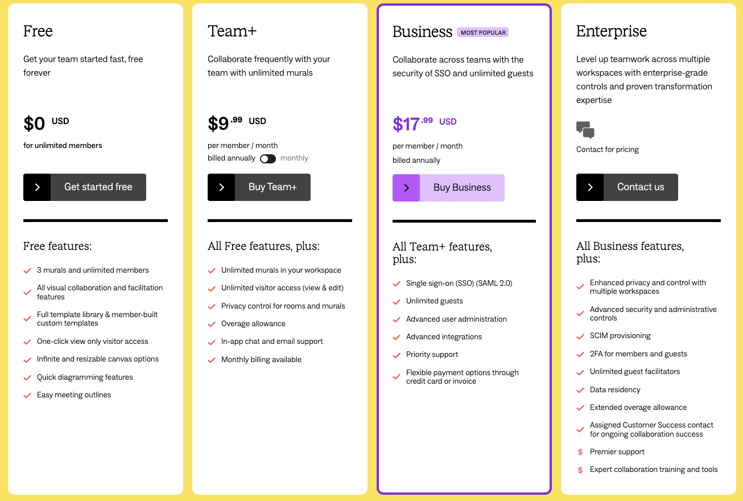Click the arrow icon on Buy Team+ button
The width and height of the screenshot is (743, 501).
(221, 187)
